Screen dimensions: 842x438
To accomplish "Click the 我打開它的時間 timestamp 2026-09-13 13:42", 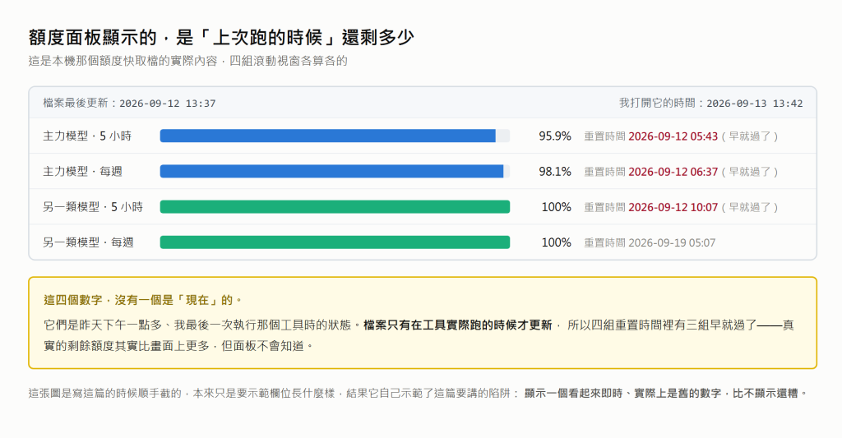I will click(x=755, y=103).
